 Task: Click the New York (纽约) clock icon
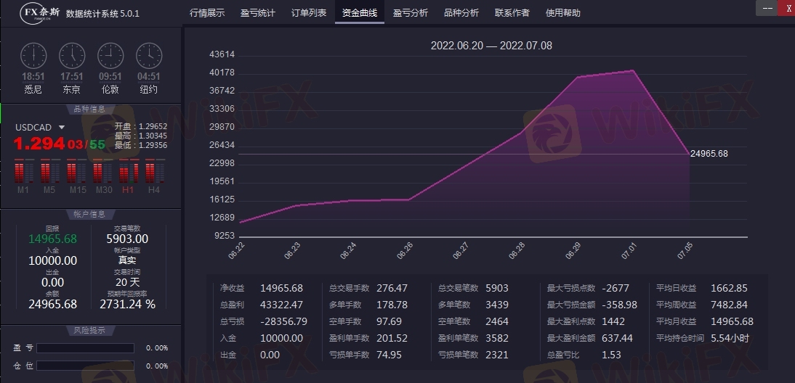148,56
